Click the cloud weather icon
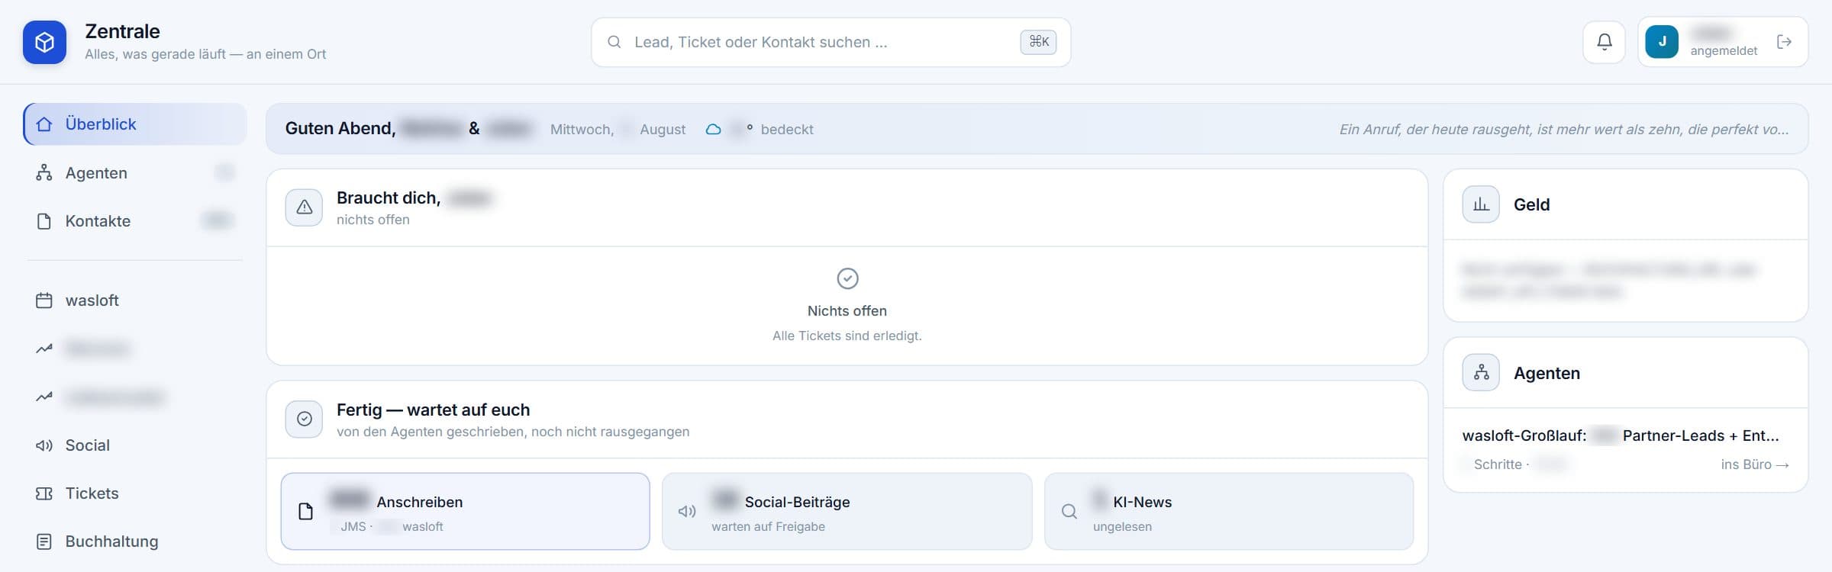The width and height of the screenshot is (1832, 572). click(x=713, y=130)
